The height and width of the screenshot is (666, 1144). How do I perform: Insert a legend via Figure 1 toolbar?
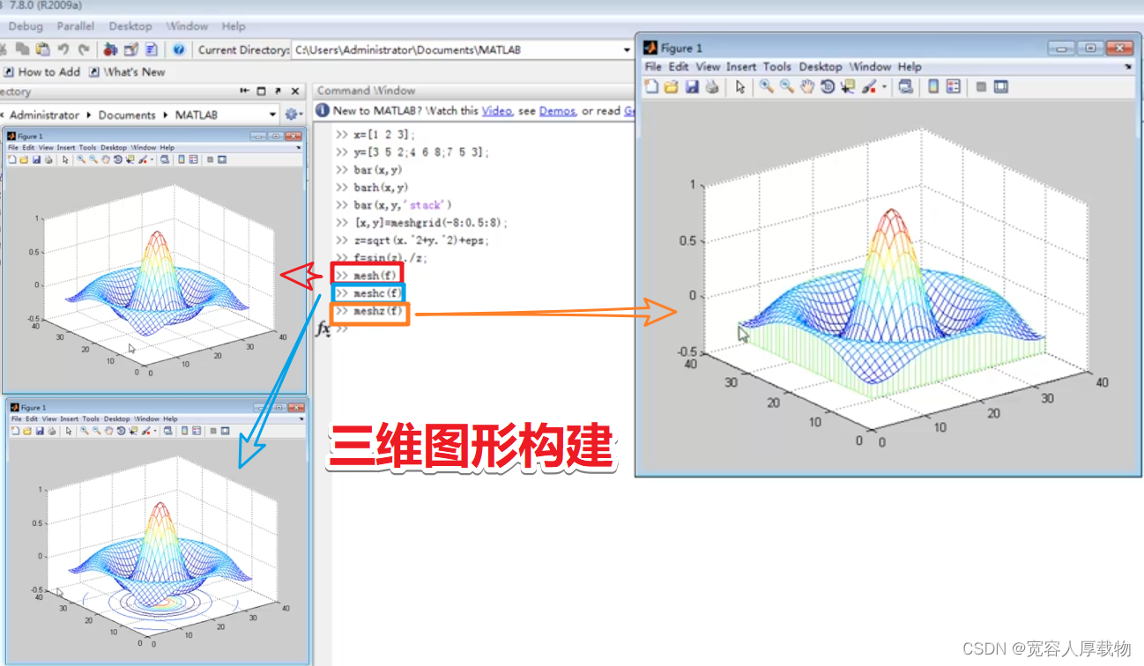pos(954,86)
